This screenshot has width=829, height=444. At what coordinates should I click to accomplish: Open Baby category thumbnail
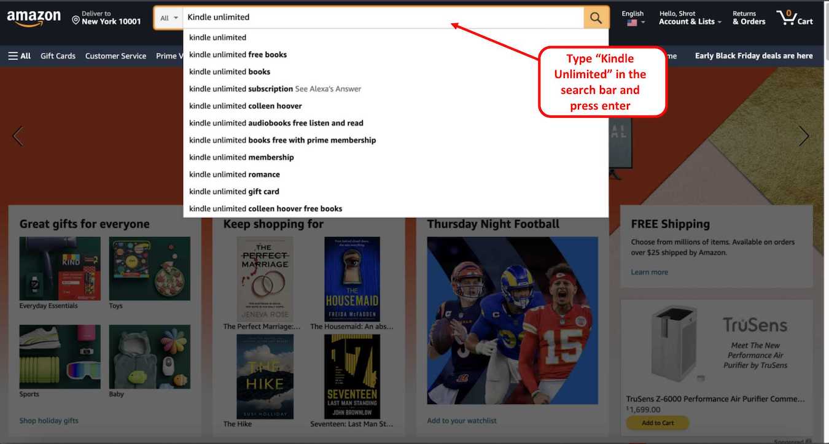[x=150, y=357]
